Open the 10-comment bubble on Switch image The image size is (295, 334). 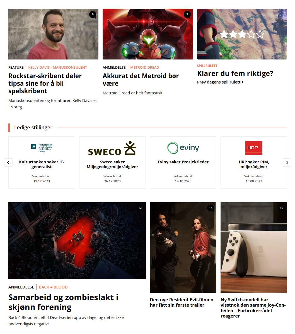click(x=281, y=208)
